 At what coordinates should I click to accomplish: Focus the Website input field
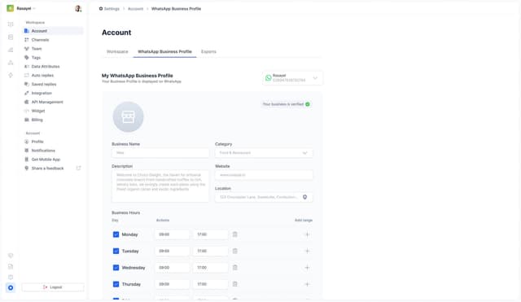(x=264, y=175)
